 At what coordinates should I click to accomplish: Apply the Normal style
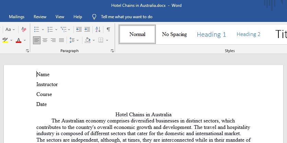click(x=137, y=34)
